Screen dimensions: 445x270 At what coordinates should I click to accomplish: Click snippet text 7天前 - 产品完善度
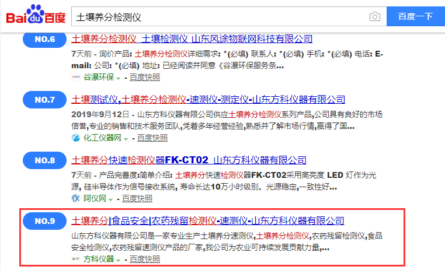pos(224,181)
